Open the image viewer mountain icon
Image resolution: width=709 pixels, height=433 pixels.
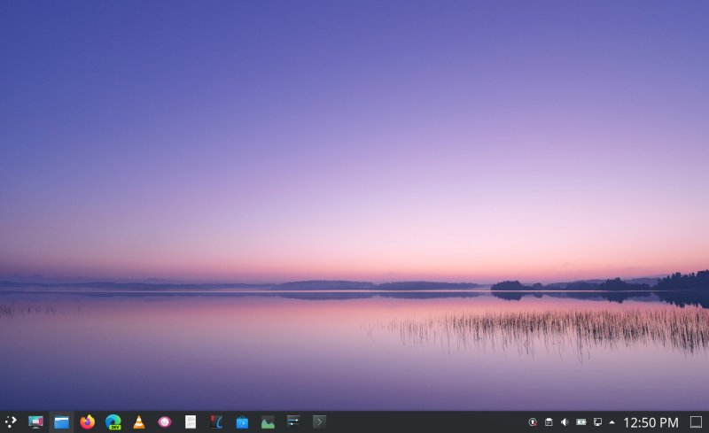[x=268, y=422]
